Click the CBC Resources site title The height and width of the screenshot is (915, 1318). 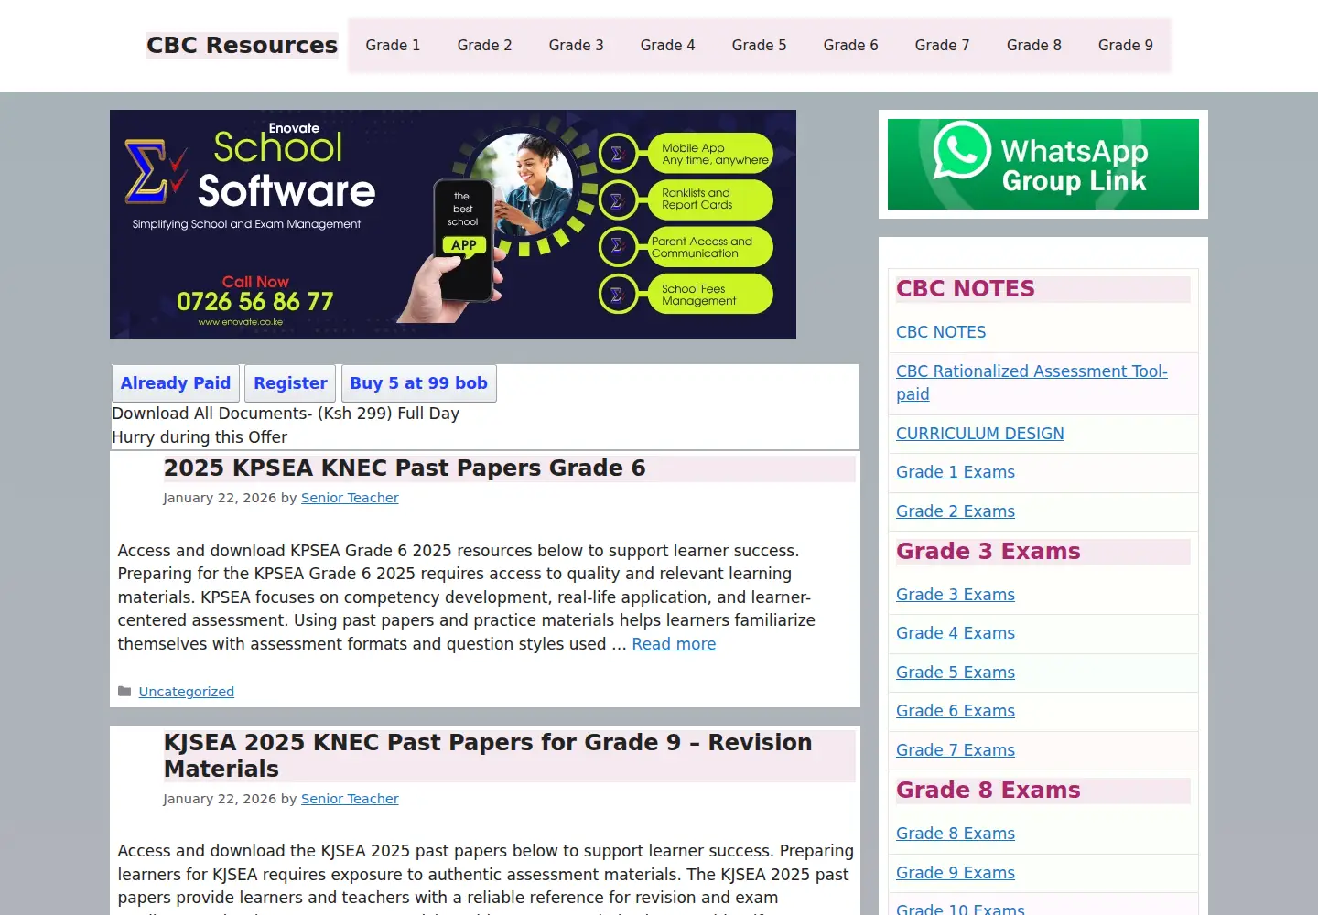(242, 45)
